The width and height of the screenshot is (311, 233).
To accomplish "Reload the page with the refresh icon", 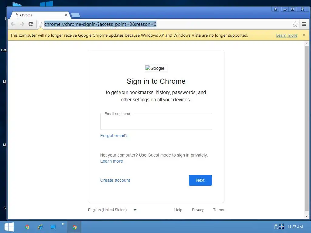I will tap(31, 24).
